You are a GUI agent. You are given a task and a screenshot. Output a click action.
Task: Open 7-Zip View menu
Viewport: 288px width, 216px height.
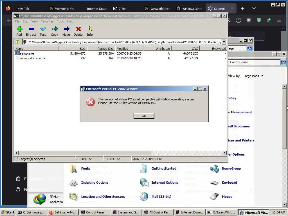34,21
